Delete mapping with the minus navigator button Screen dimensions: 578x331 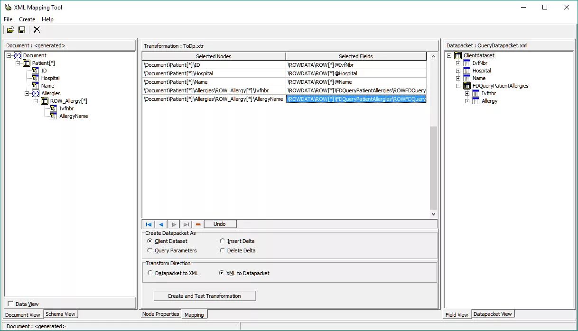click(x=198, y=224)
